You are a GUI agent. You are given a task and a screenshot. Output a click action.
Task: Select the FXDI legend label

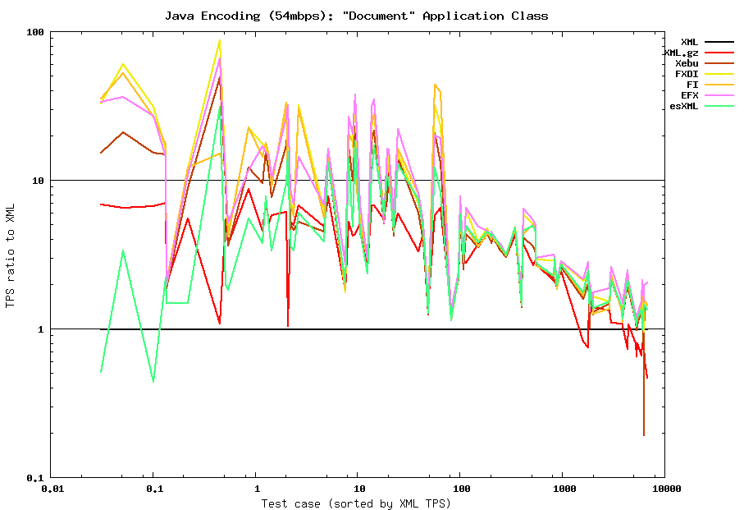coord(686,74)
